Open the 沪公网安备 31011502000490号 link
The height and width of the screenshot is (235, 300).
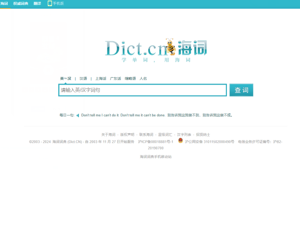(x=210, y=142)
